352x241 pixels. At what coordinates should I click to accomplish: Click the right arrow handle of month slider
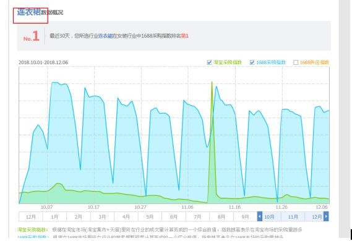point(326,216)
